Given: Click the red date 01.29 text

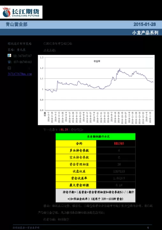Looking at the screenshot, I should pyautogui.click(x=64, y=130).
